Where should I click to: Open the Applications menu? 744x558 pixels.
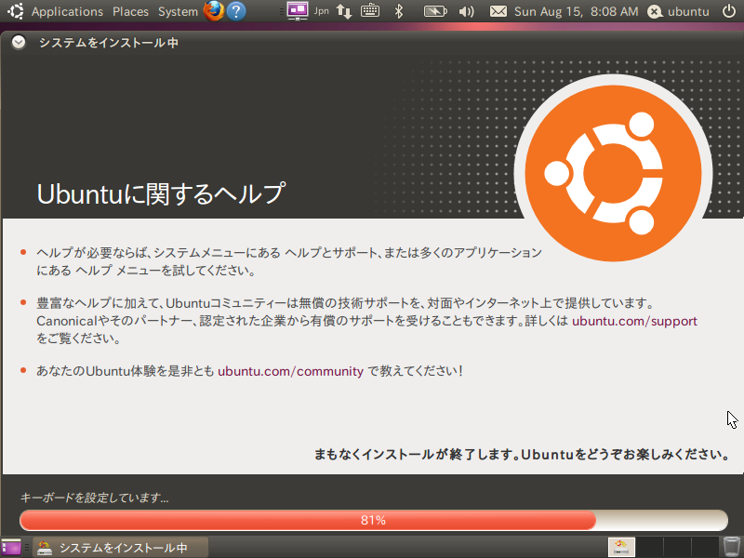(67, 11)
